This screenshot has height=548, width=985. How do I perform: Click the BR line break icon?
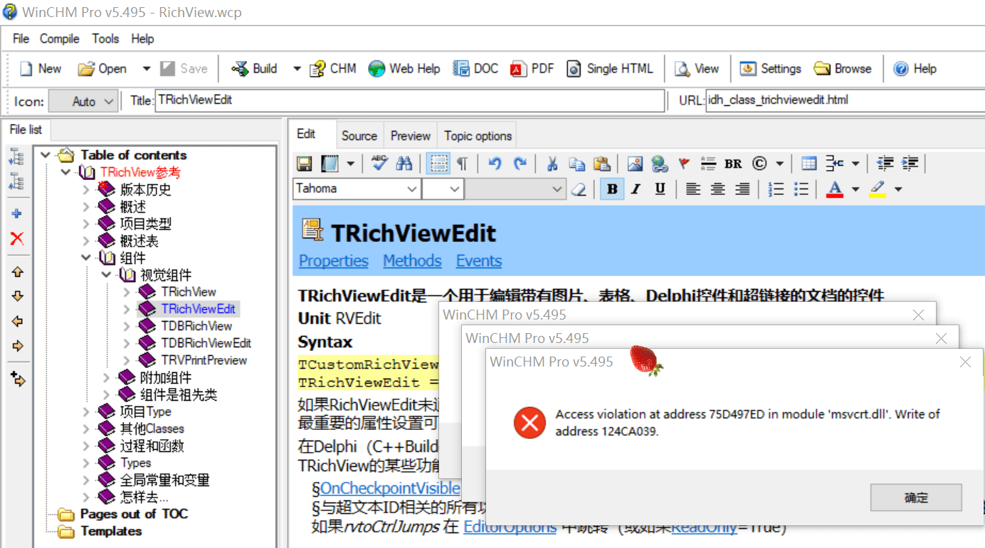(x=733, y=164)
